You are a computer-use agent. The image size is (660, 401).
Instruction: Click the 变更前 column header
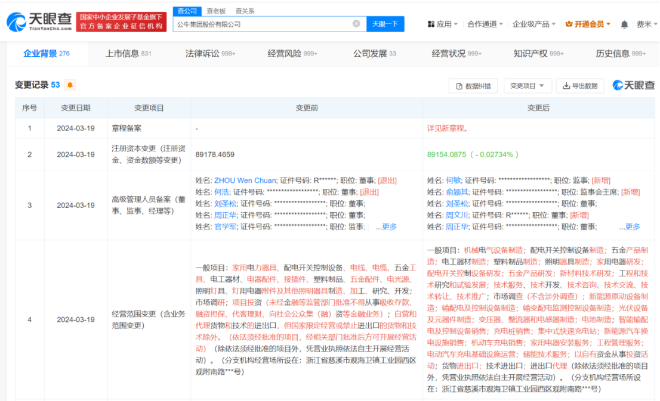pyautogui.click(x=307, y=108)
